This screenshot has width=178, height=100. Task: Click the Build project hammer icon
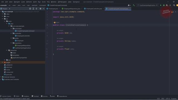[133, 5]
